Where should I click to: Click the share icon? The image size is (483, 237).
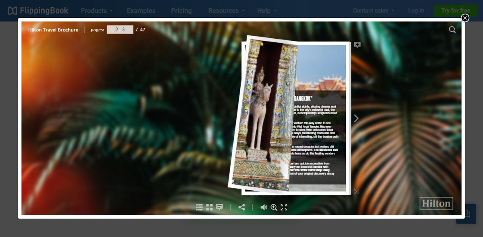pos(242,207)
